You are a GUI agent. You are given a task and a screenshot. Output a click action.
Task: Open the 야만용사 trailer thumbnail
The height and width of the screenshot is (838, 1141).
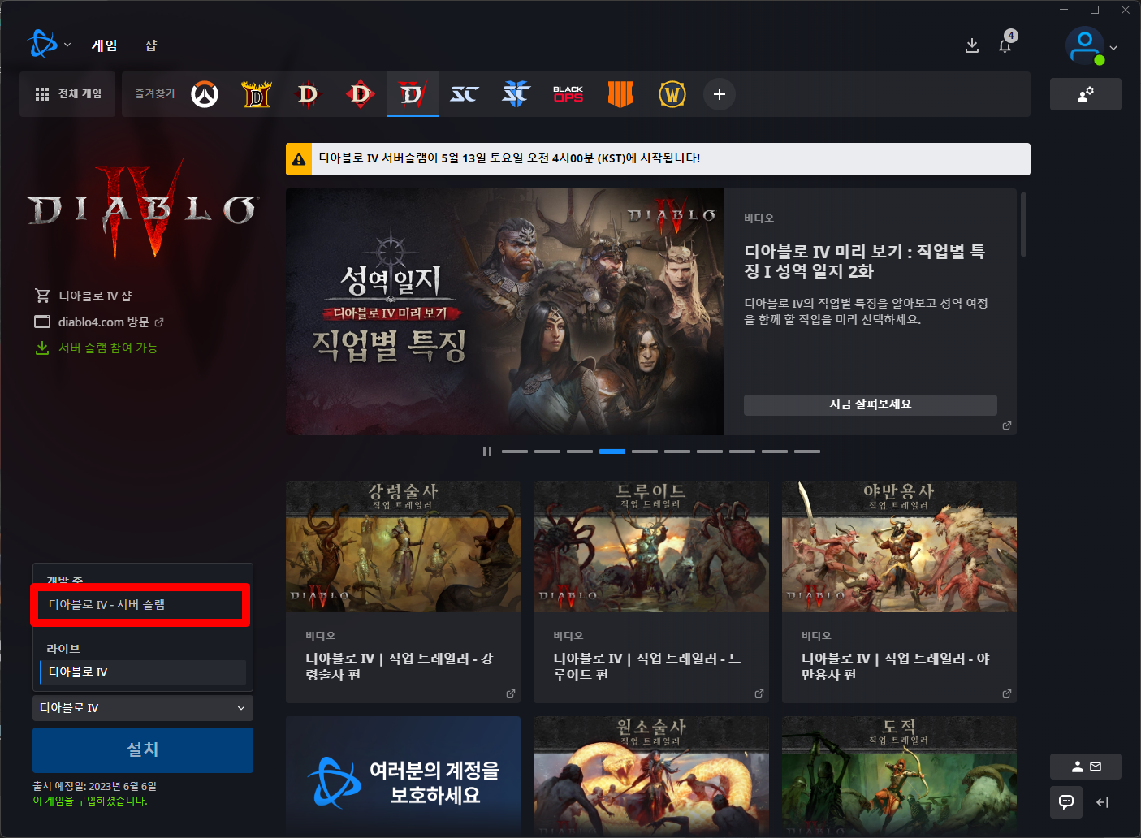pyautogui.click(x=899, y=546)
